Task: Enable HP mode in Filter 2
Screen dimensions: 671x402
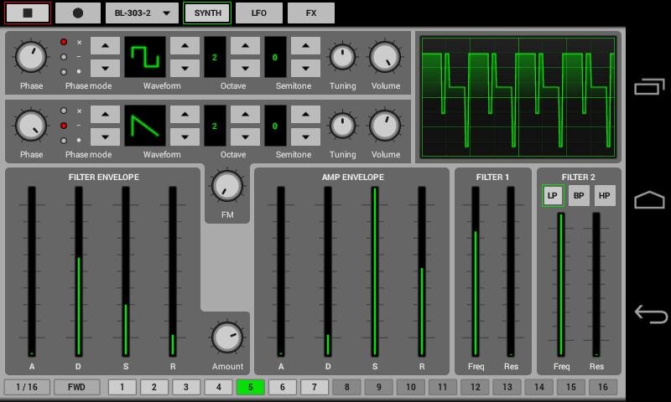Action: (x=605, y=196)
